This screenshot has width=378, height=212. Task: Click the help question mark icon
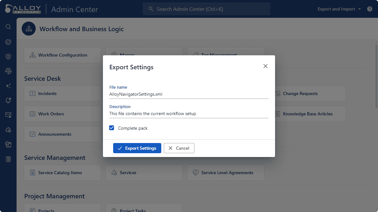point(370,9)
